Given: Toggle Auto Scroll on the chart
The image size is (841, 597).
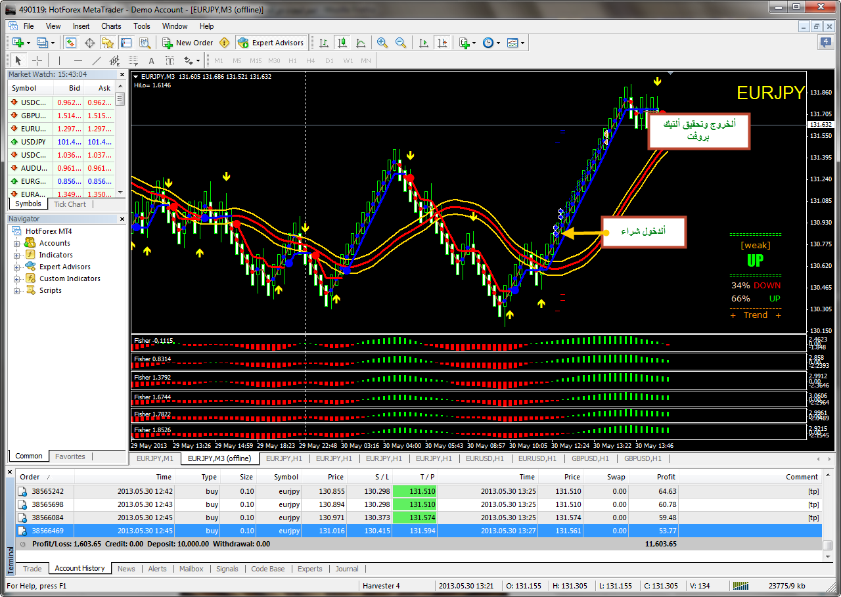Looking at the screenshot, I should pos(424,43).
